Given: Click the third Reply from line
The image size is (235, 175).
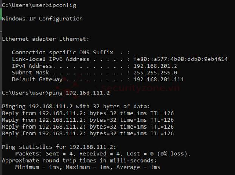Looking at the screenshot, I should [88, 127].
